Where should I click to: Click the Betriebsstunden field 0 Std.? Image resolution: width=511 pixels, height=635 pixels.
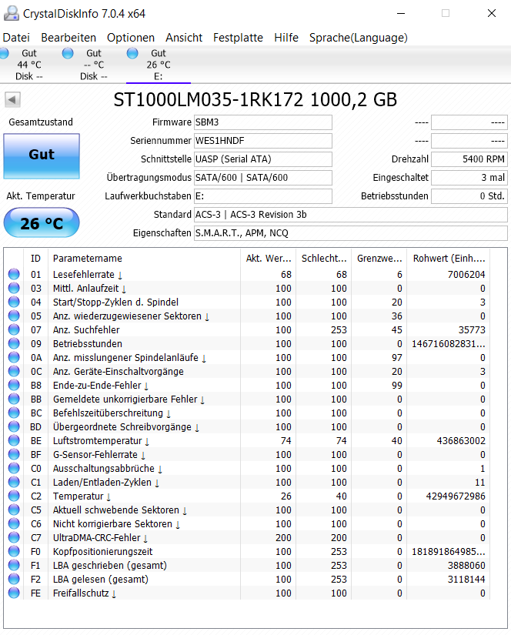(469, 196)
